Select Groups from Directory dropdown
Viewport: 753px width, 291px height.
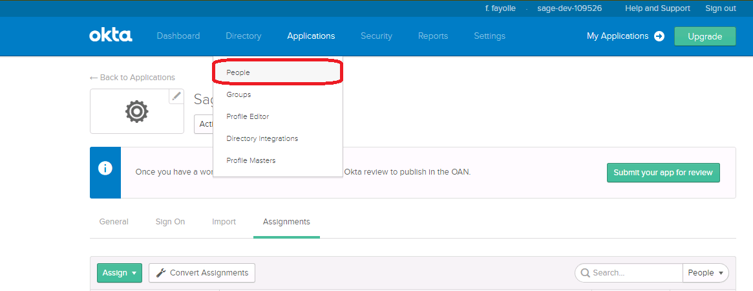(277, 94)
